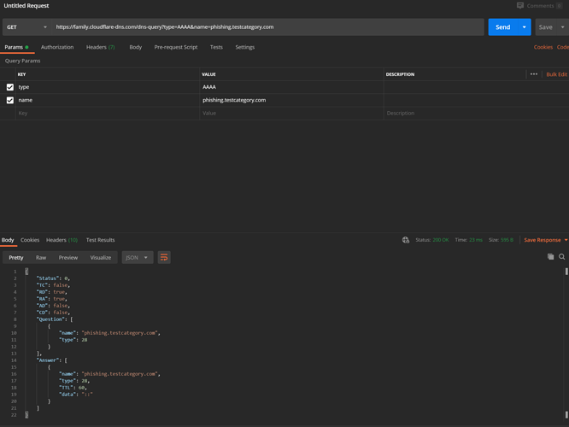Click the AAAA value cell

pyautogui.click(x=291, y=87)
